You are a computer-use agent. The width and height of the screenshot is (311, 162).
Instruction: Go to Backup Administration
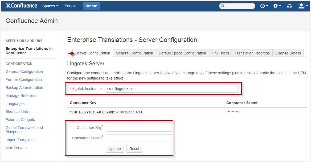pos(24,88)
